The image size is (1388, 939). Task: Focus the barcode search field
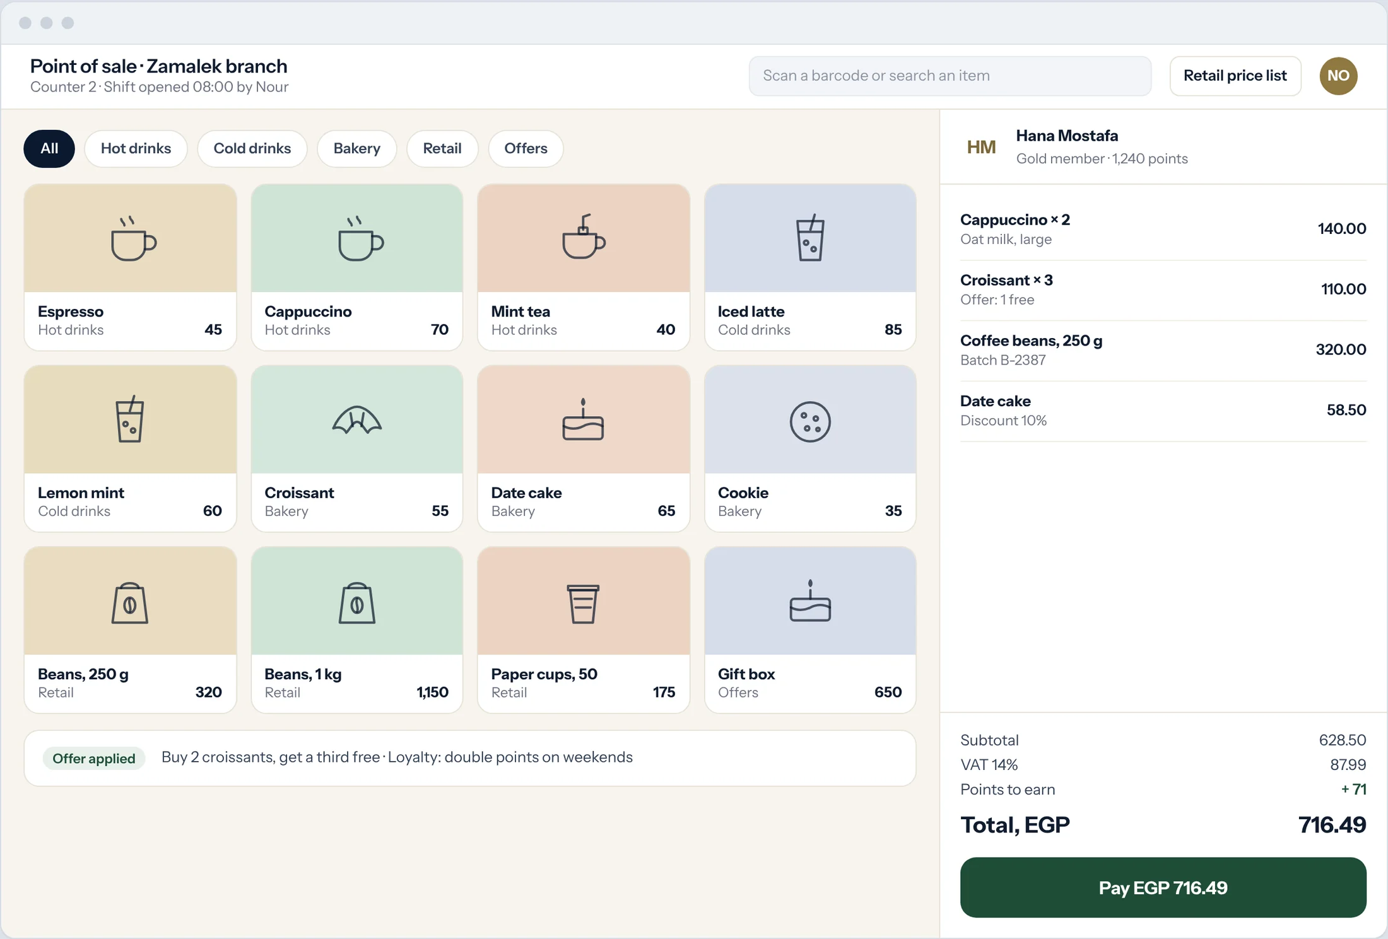pos(950,76)
